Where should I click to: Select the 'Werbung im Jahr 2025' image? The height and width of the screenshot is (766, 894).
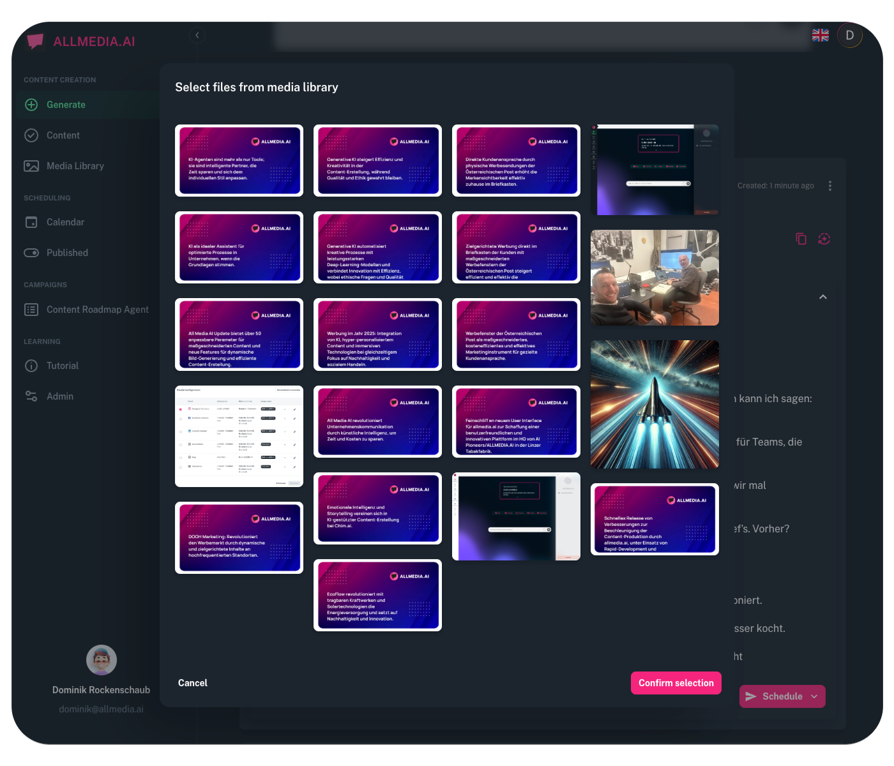377,334
